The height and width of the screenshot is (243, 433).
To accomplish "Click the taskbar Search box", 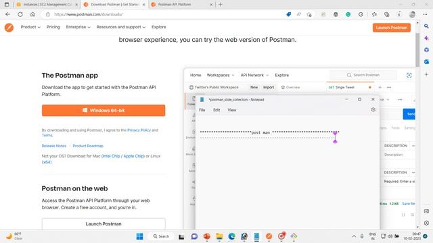I will (161, 236).
